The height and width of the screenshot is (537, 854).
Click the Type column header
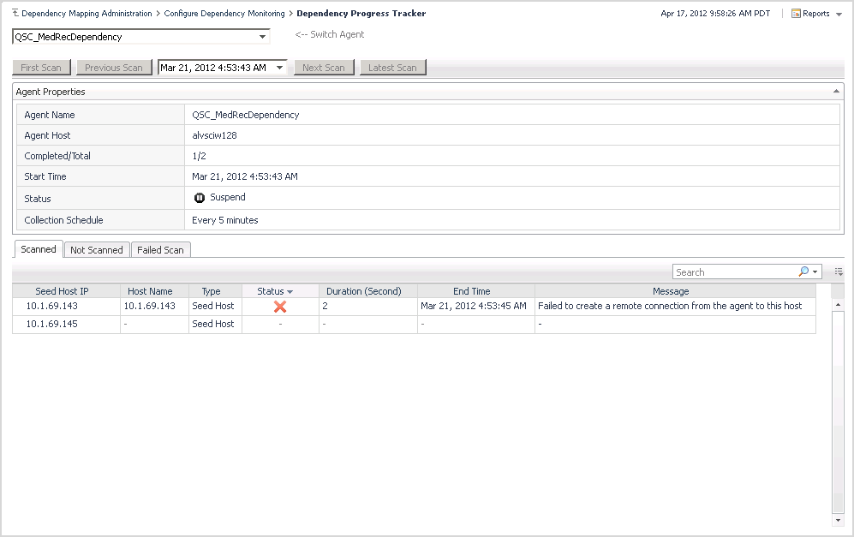tap(211, 291)
